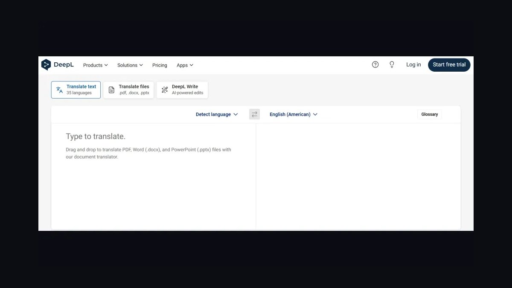Click the DeepL logo
The width and height of the screenshot is (512, 288).
[58, 65]
